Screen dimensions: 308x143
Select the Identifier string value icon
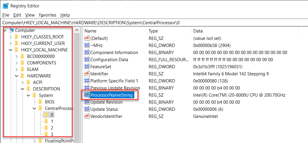pos(87,74)
